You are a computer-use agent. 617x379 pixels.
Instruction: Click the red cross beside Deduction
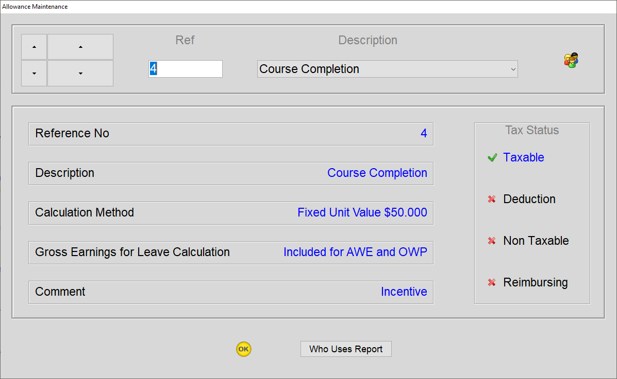click(x=492, y=199)
